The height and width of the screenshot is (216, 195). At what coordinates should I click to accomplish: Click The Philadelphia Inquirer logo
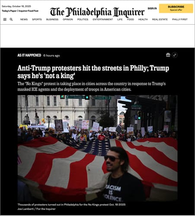coord(97,12)
